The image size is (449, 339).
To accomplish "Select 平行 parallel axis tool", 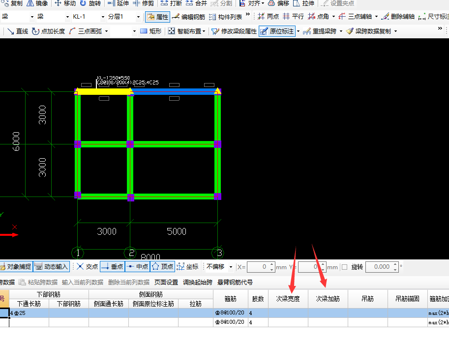I will coord(293,17).
